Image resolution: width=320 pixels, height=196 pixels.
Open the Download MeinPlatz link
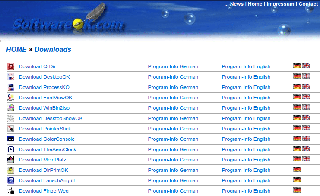pos(42,160)
